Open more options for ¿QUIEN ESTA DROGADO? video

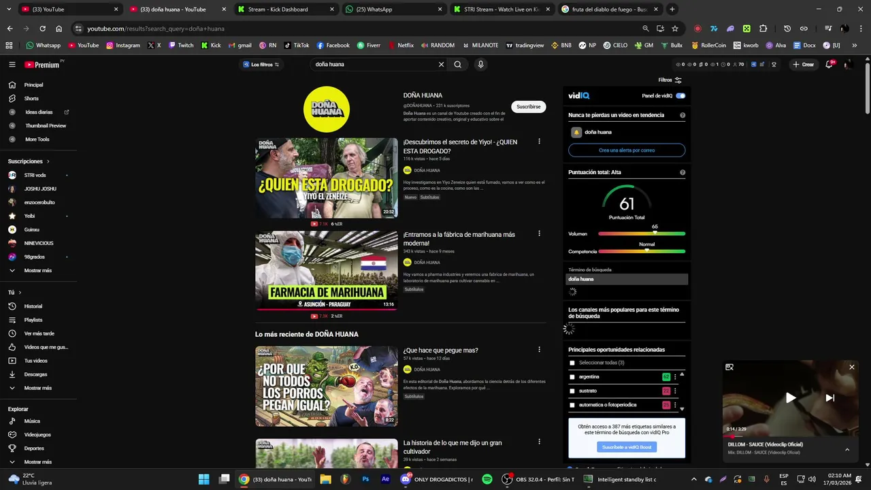pyautogui.click(x=539, y=142)
